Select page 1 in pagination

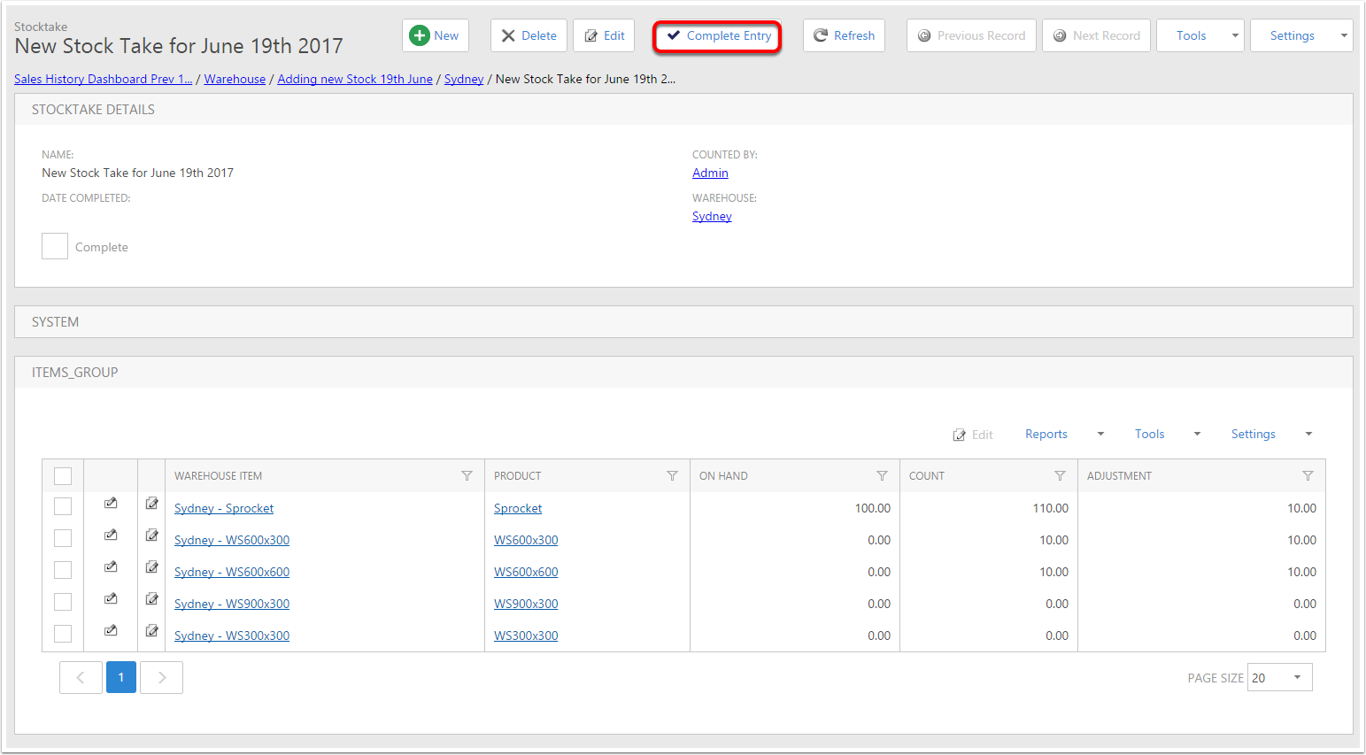coord(121,677)
